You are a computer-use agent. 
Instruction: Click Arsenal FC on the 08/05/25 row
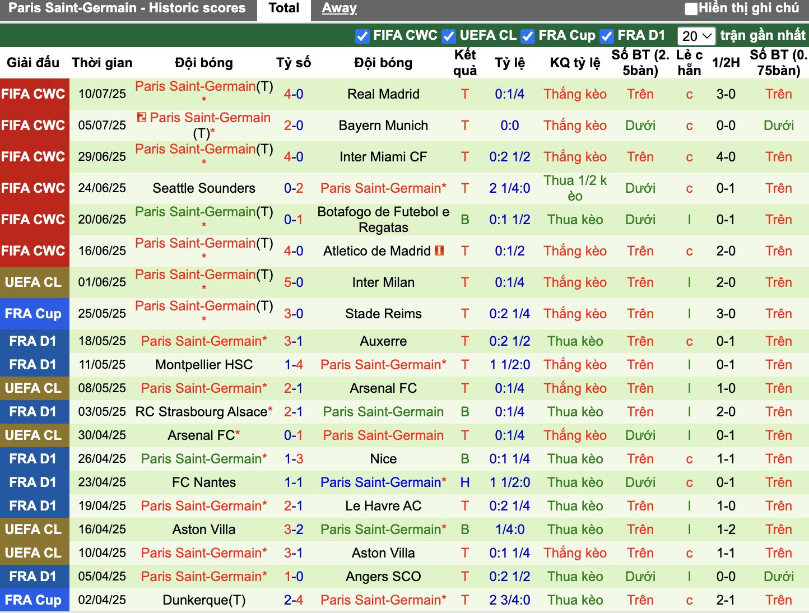point(383,388)
